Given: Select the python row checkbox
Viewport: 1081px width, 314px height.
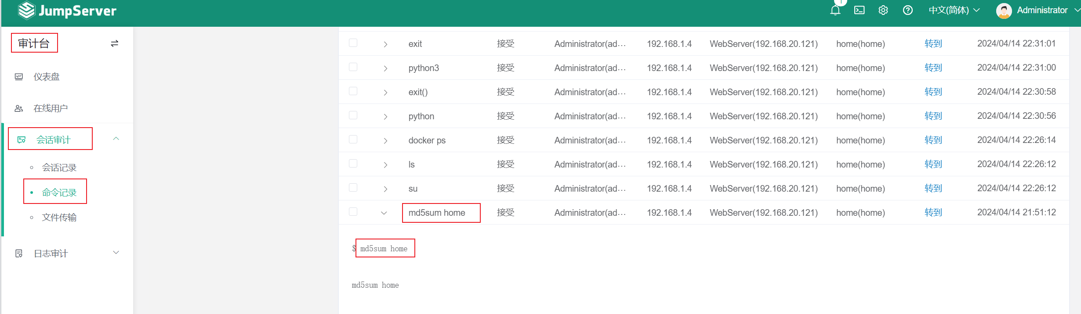Looking at the screenshot, I should pyautogui.click(x=353, y=115).
